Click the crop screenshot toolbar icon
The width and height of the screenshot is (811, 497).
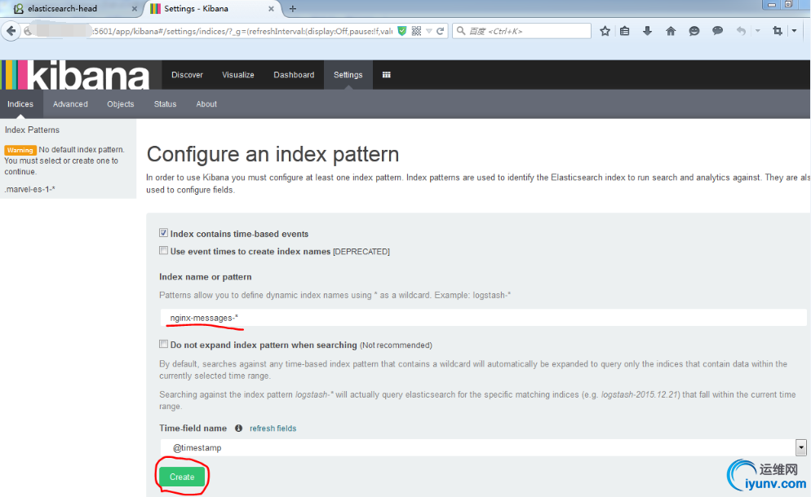coord(777,31)
